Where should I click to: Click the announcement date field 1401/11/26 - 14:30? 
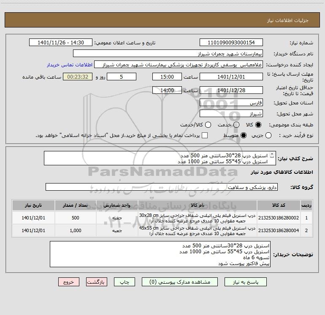61,42
